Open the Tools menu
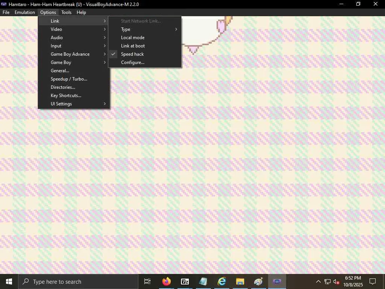 pos(66,12)
